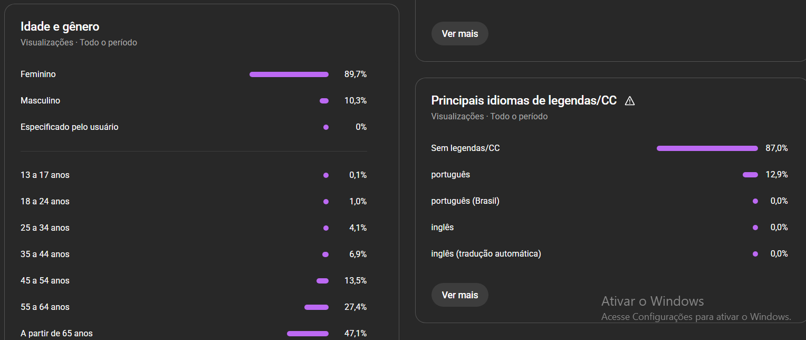
Task: Click the Principais idiomas de legendas/CC heading
Action: point(524,100)
